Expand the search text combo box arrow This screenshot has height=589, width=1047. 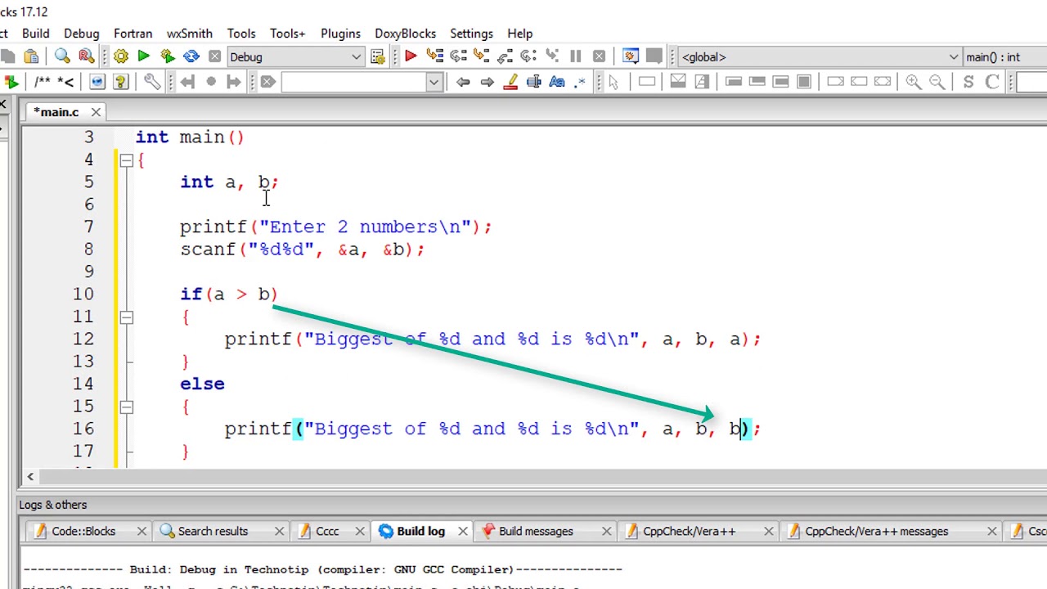[434, 82]
